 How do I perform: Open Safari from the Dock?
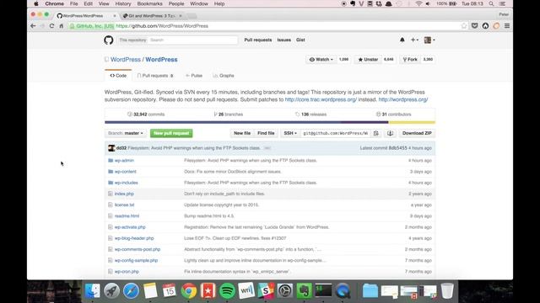[x=132, y=290]
